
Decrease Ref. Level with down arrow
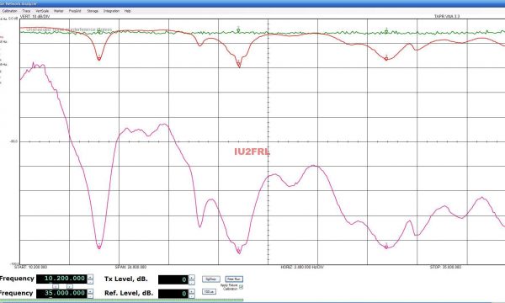[x=192, y=296]
